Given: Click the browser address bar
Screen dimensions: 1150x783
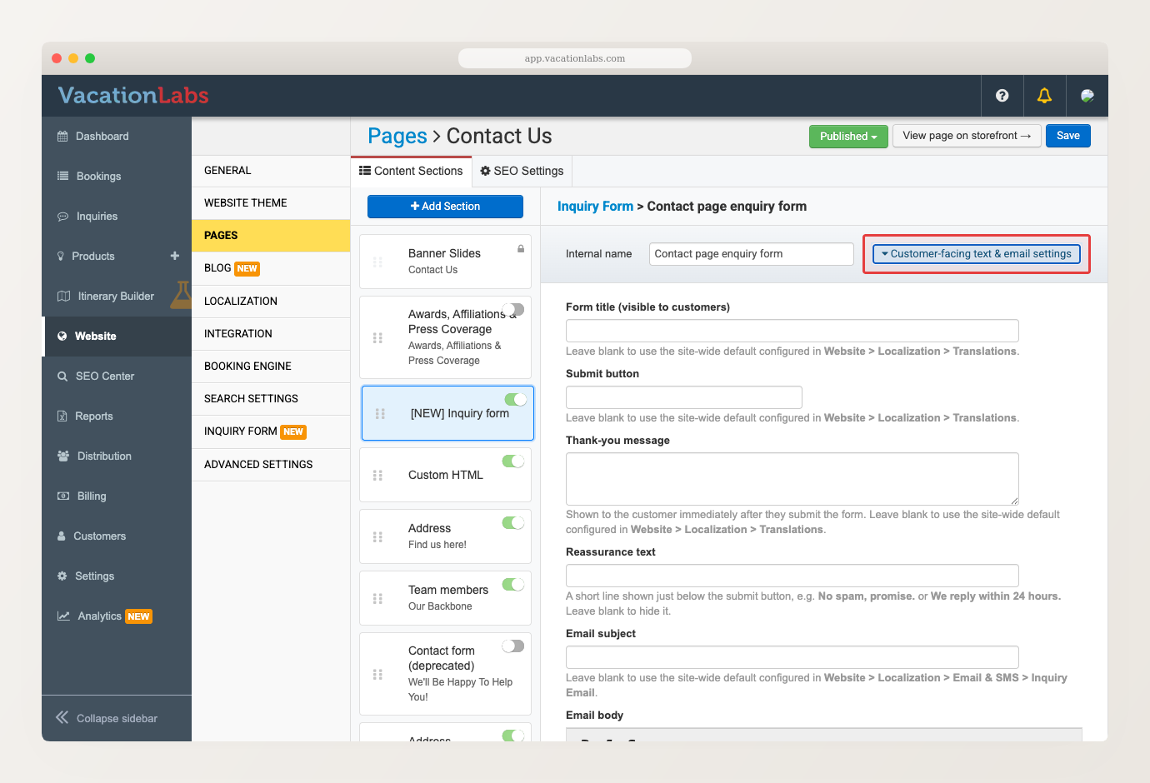Looking at the screenshot, I should click(575, 58).
